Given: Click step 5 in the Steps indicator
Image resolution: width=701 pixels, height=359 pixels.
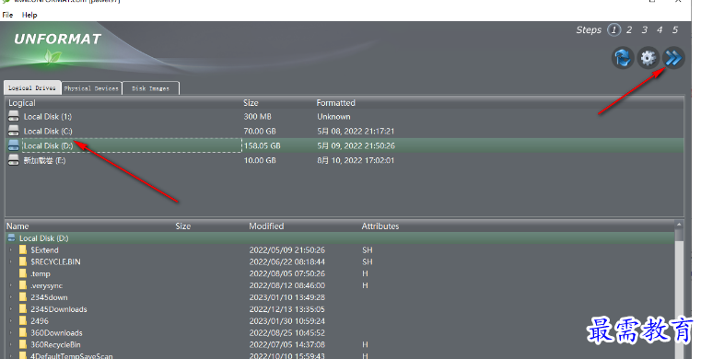Looking at the screenshot, I should click(674, 29).
